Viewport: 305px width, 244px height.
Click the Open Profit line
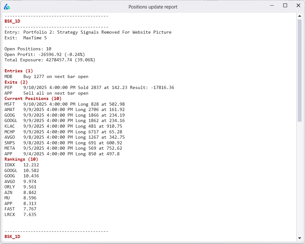click(x=44, y=54)
